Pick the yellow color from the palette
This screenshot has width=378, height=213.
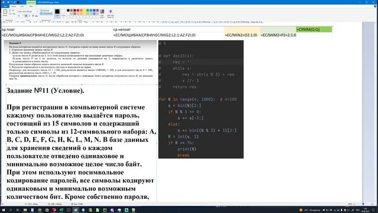84,11
